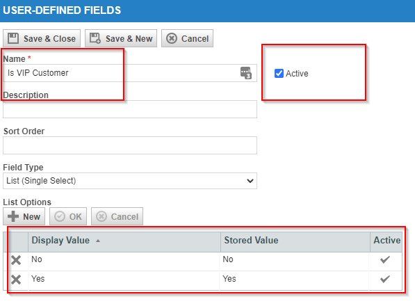This screenshot has height=306, width=415.
Task: Delete the No list option row
Action: coord(16,260)
